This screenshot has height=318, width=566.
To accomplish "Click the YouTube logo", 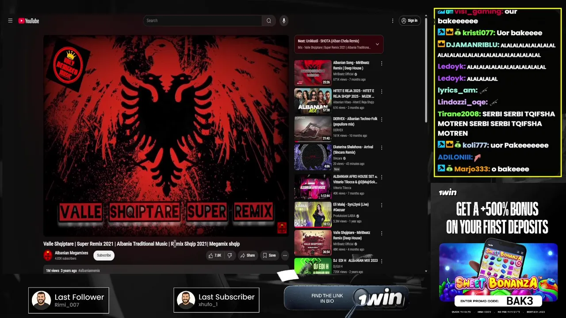I will [29, 21].
